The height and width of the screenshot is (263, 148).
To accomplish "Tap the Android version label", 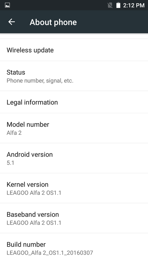I will pyautogui.click(x=30, y=154).
